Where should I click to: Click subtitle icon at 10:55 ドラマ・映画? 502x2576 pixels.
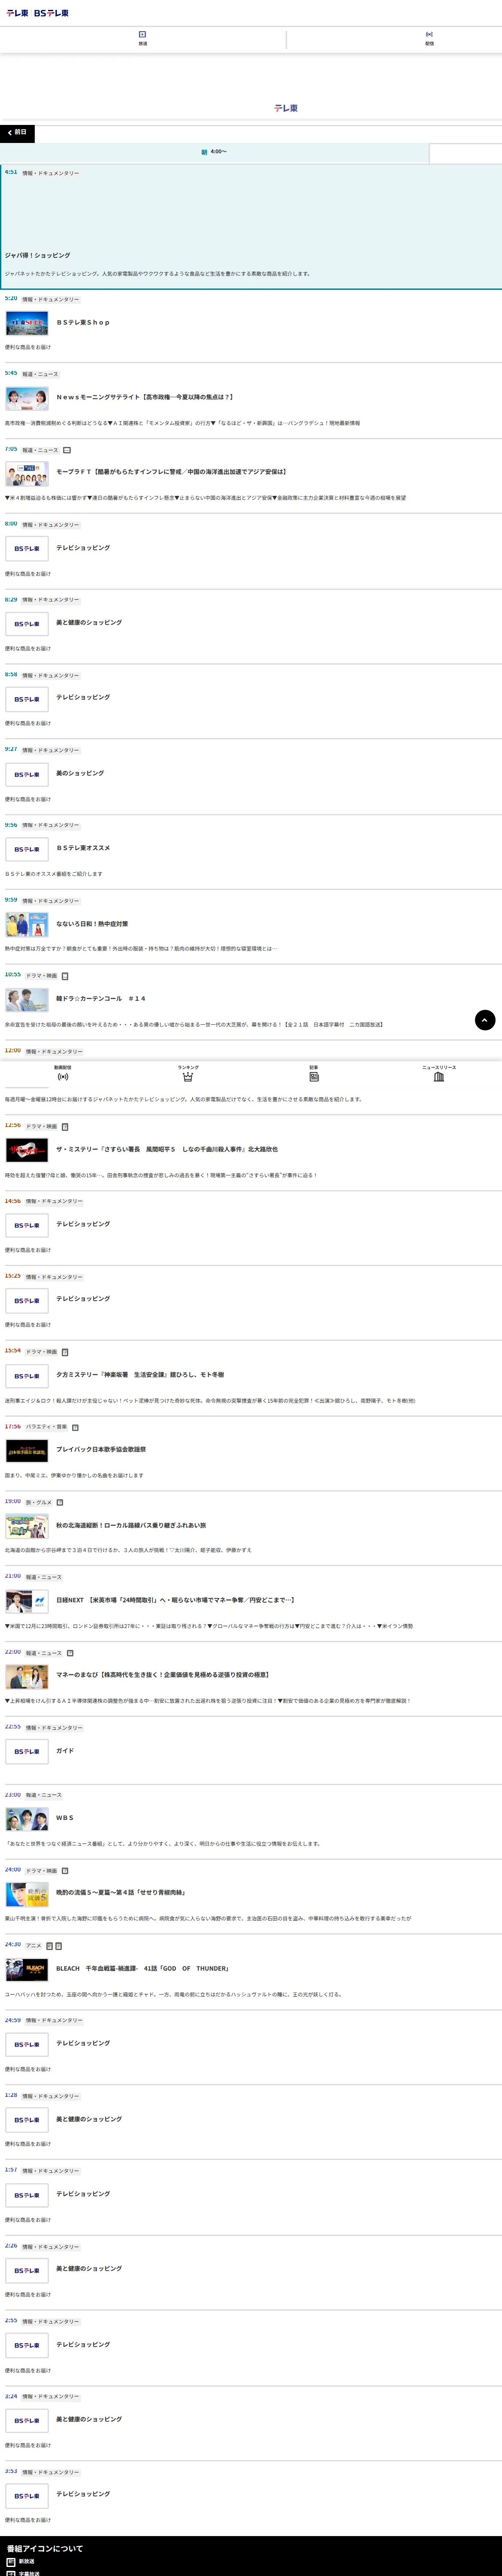(x=65, y=976)
